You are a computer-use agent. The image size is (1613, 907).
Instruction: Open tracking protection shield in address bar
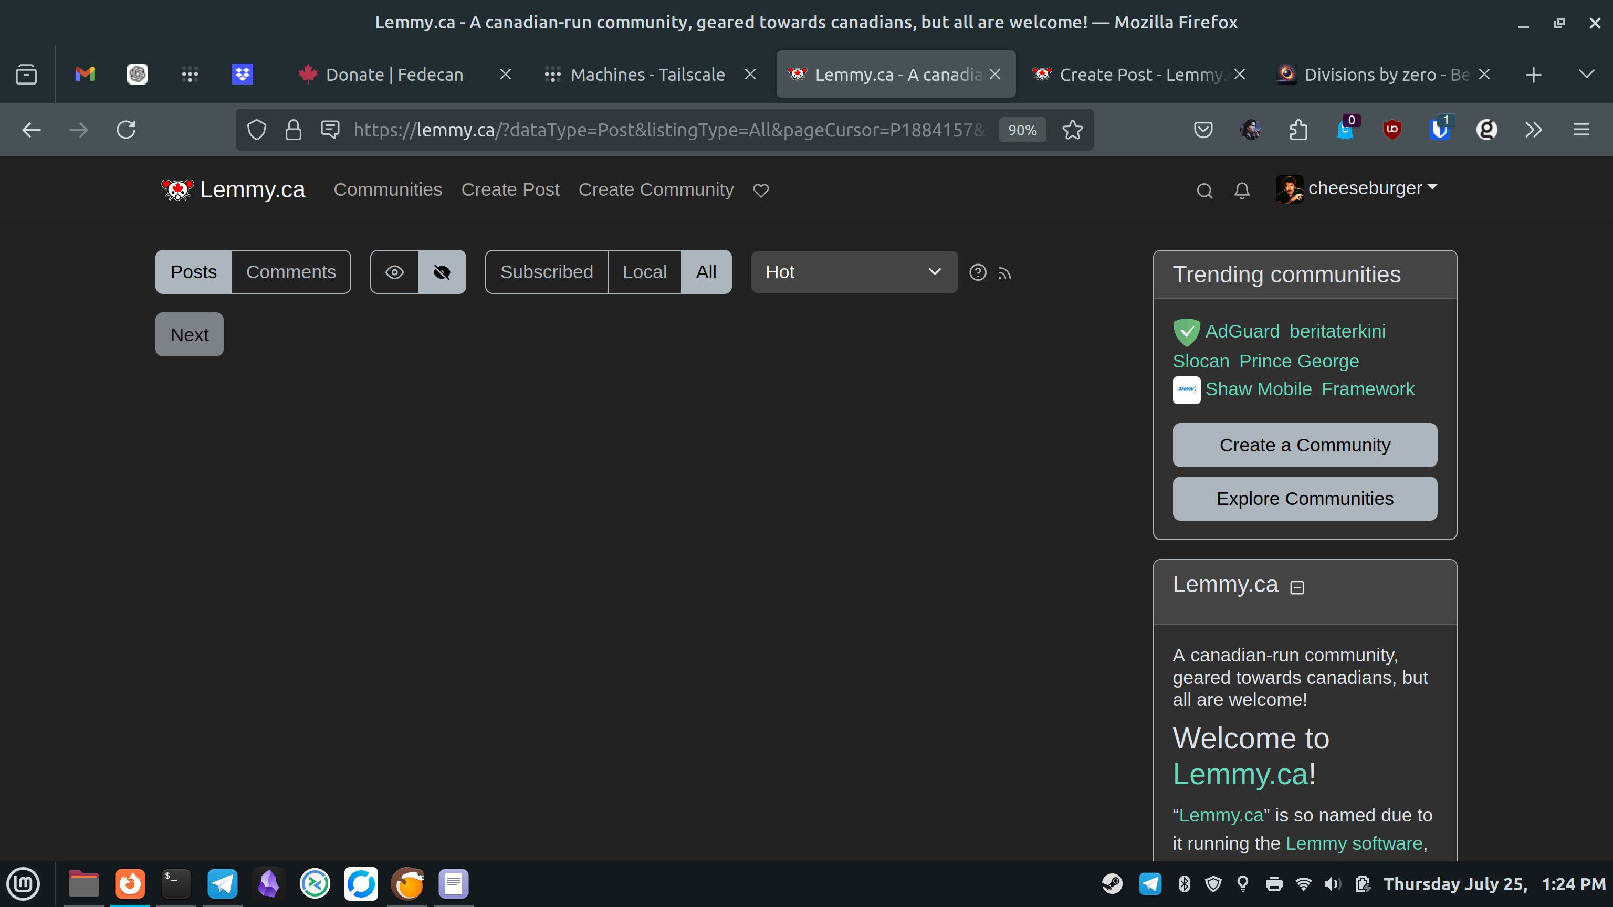tap(257, 130)
